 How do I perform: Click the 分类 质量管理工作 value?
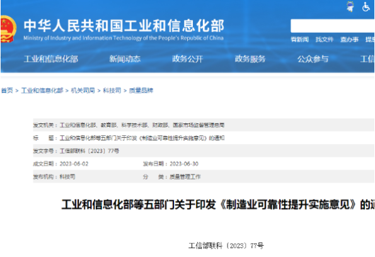pyautogui.click(x=185, y=177)
